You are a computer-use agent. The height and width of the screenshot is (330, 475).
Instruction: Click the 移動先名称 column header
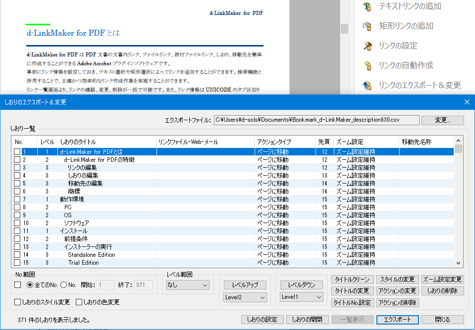pyautogui.click(x=426, y=142)
